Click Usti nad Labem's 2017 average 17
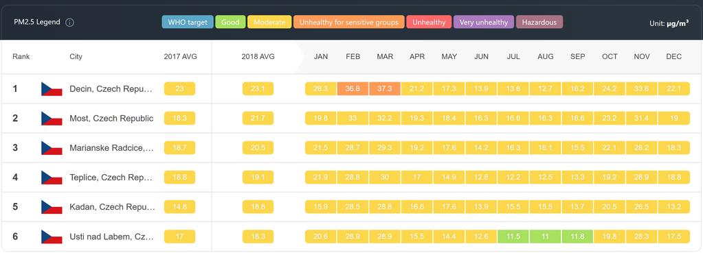 pos(179,236)
